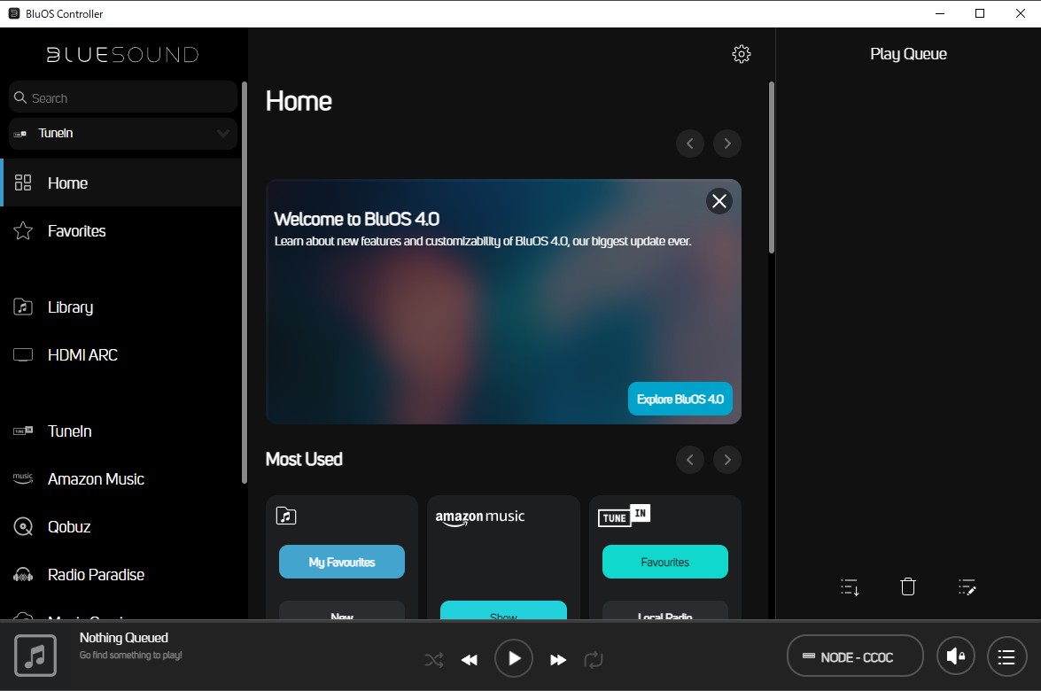Click the library icon on first Most Used card
Viewport: 1041px width, 691px height.
click(286, 515)
